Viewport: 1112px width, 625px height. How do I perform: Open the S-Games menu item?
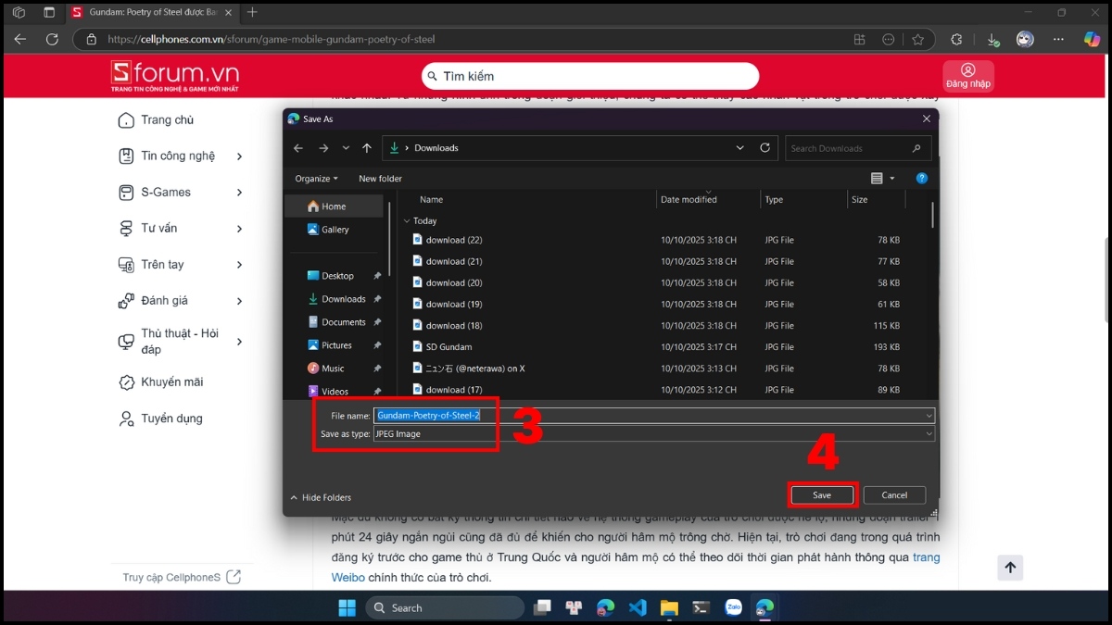(166, 193)
